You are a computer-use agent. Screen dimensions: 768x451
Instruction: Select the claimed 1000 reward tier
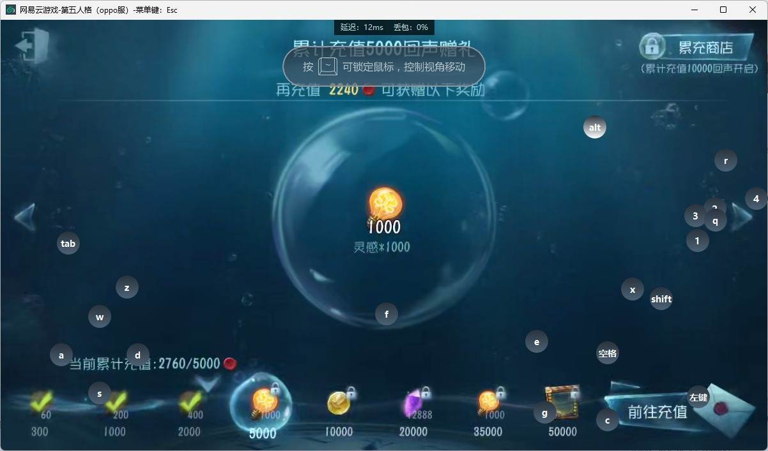115,412
